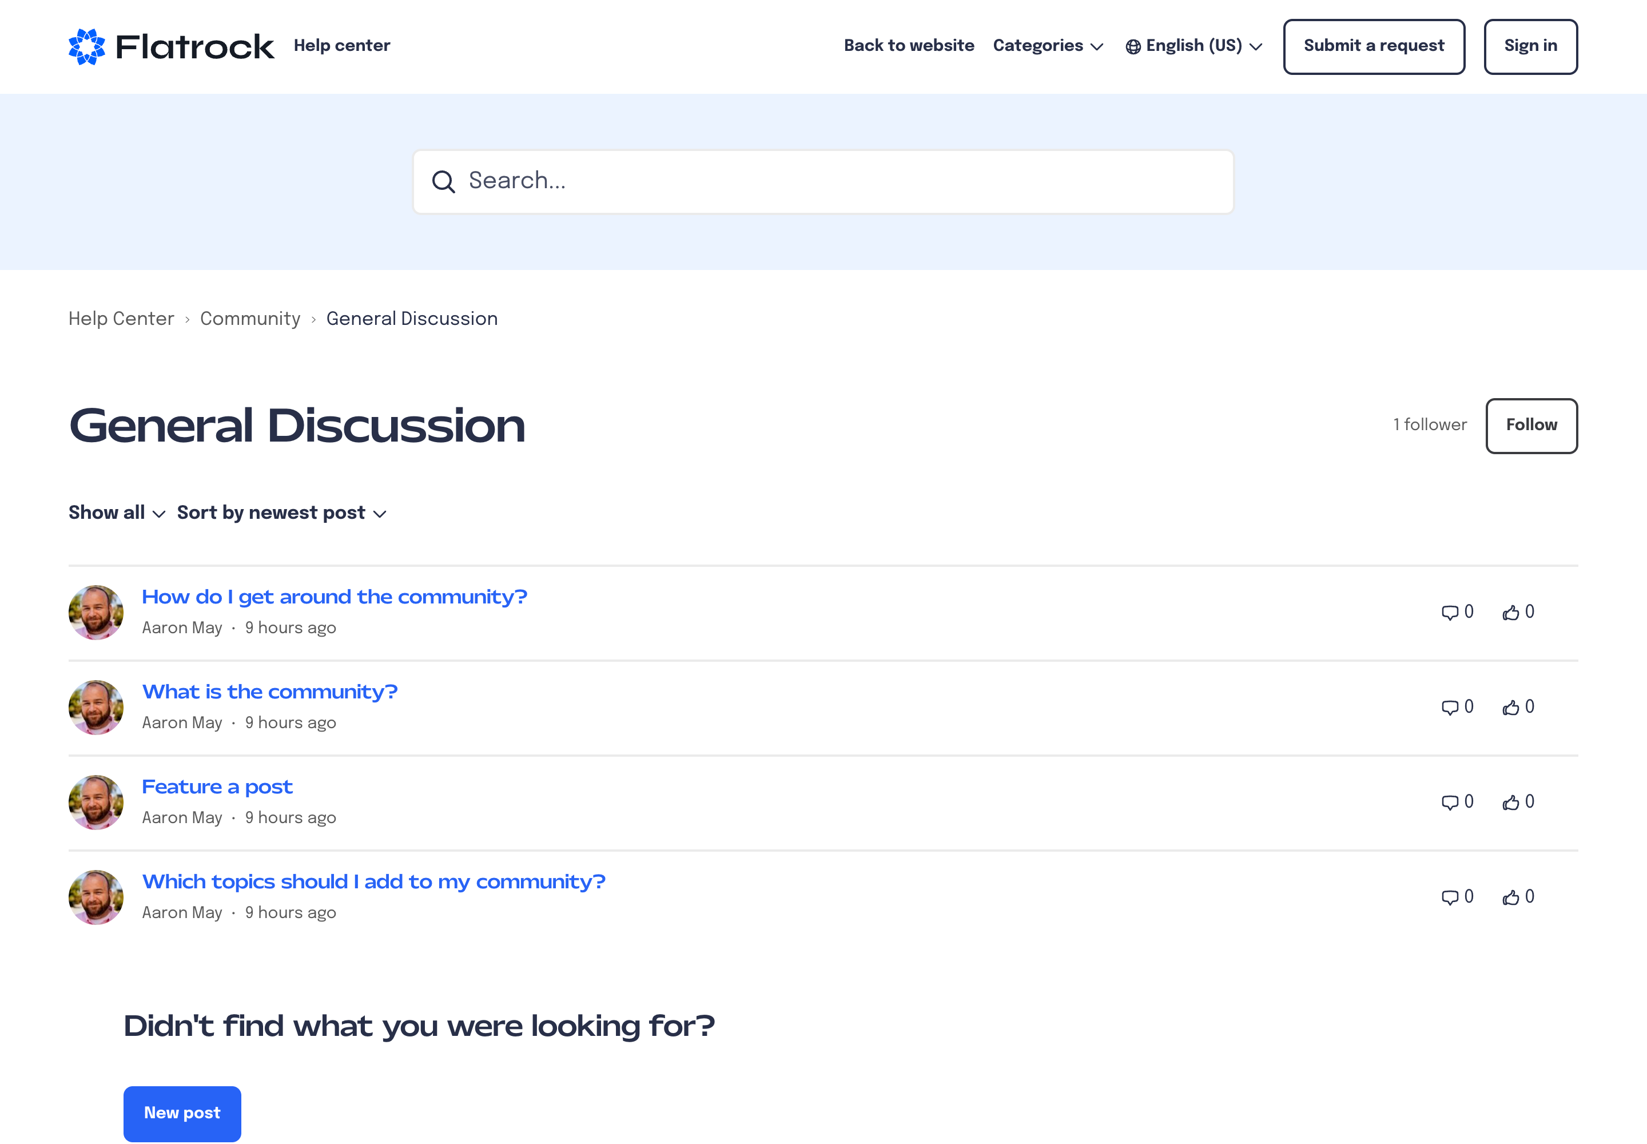Image resolution: width=1647 pixels, height=1144 pixels.
Task: Go to Community breadcrumb
Action: (x=250, y=319)
